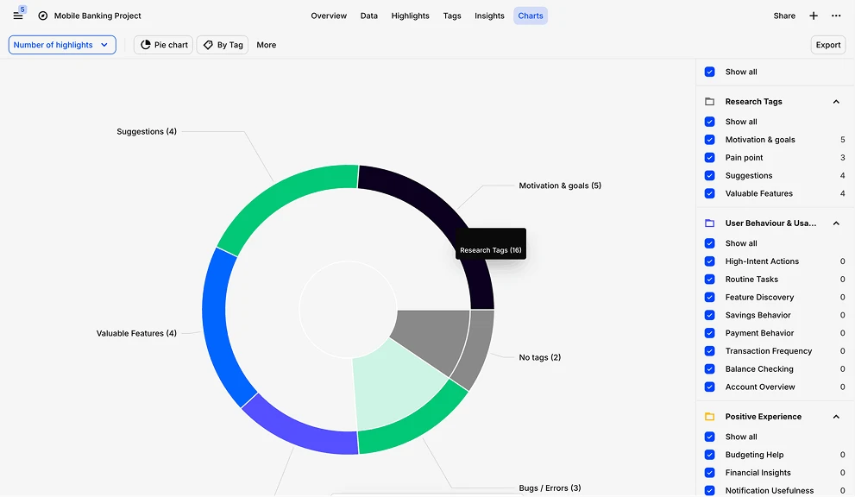
Task: Click the Mobile Banking Project logo icon
Action: point(42,15)
